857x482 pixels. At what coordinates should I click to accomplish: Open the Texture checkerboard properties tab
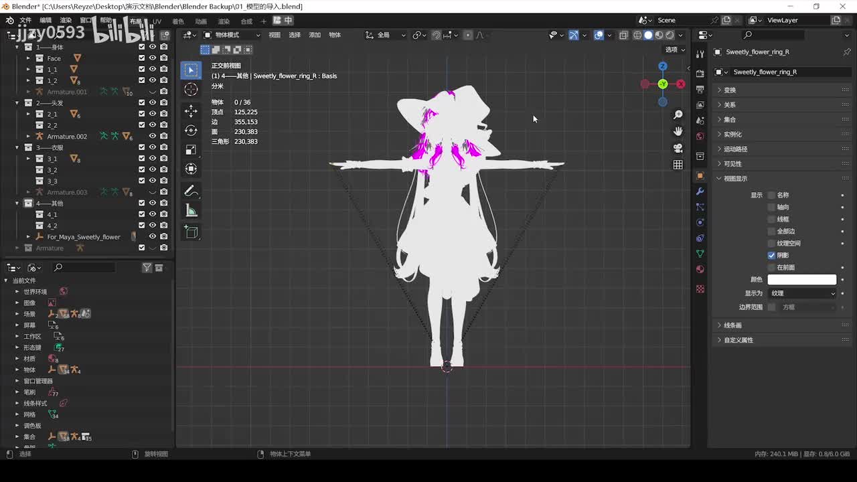pos(700,289)
